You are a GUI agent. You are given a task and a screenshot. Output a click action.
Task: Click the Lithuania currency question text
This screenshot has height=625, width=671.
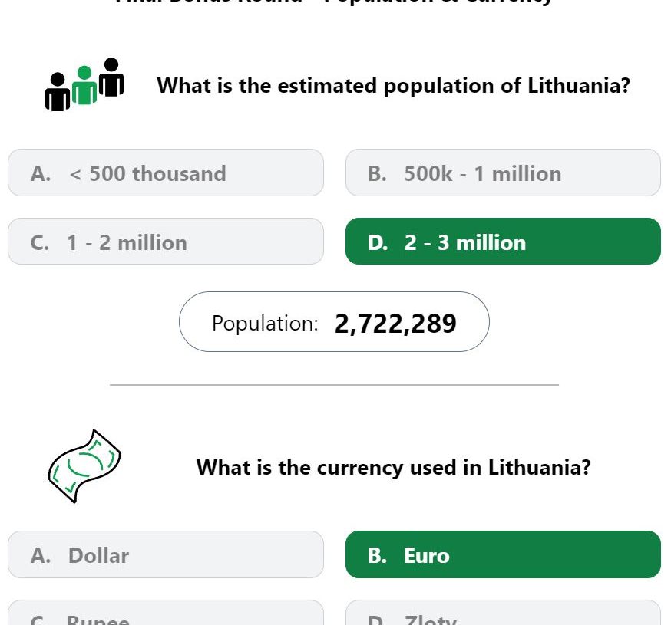click(393, 467)
